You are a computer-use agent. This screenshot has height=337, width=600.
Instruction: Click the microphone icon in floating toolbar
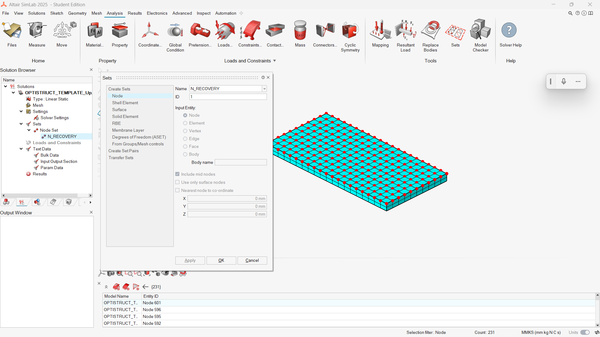(563, 81)
